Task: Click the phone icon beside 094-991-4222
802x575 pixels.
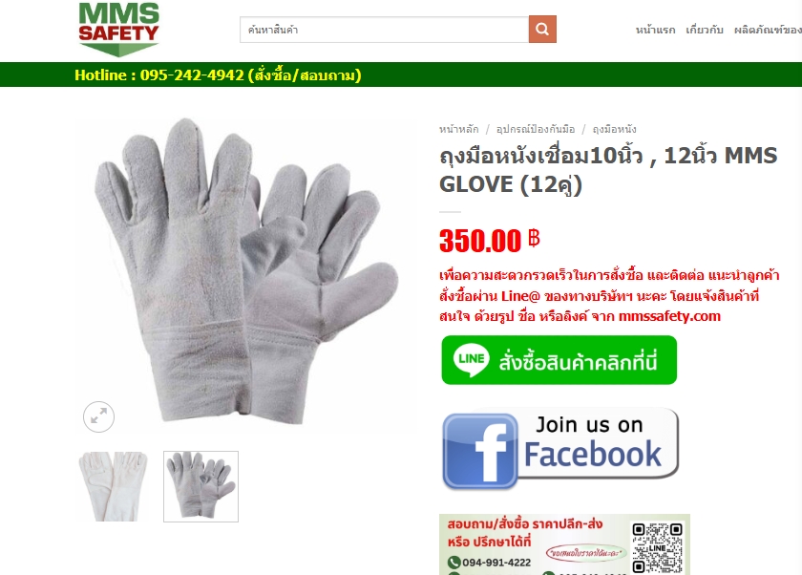Action: (454, 563)
